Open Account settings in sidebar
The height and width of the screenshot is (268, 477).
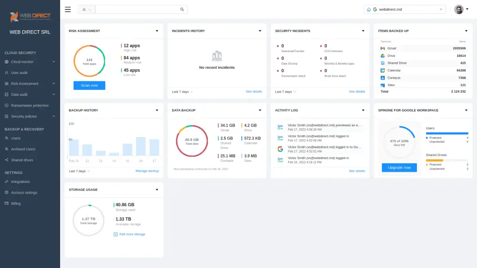pyautogui.click(x=24, y=193)
